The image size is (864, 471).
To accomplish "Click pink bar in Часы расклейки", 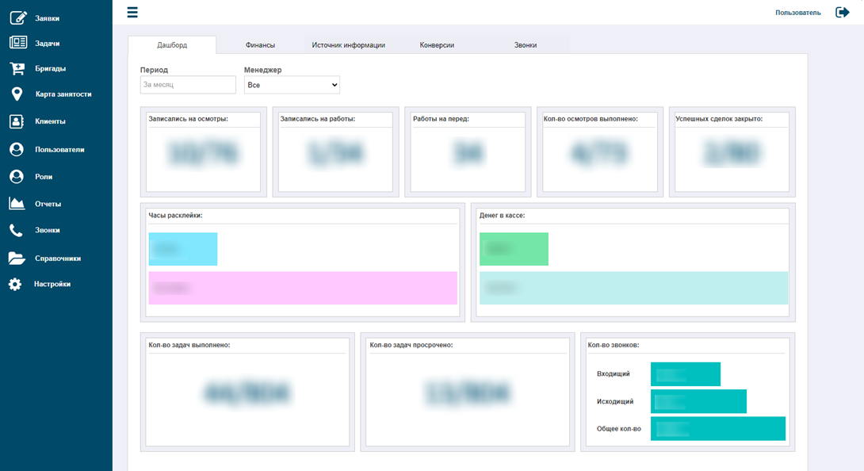I will tap(303, 288).
